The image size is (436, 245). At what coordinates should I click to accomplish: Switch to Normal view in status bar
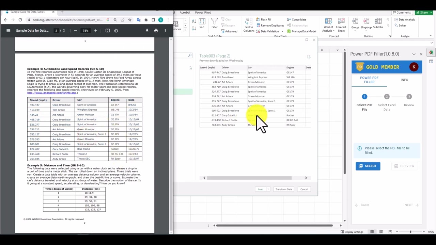click(372, 232)
